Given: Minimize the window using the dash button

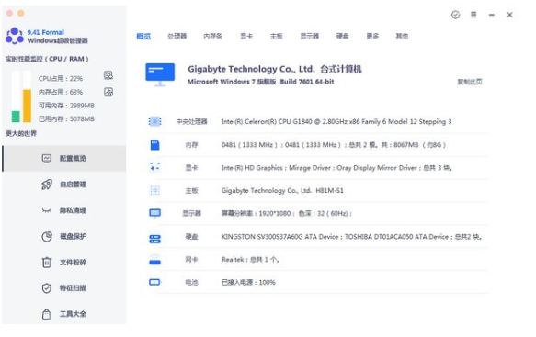Looking at the screenshot, I should (x=492, y=15).
